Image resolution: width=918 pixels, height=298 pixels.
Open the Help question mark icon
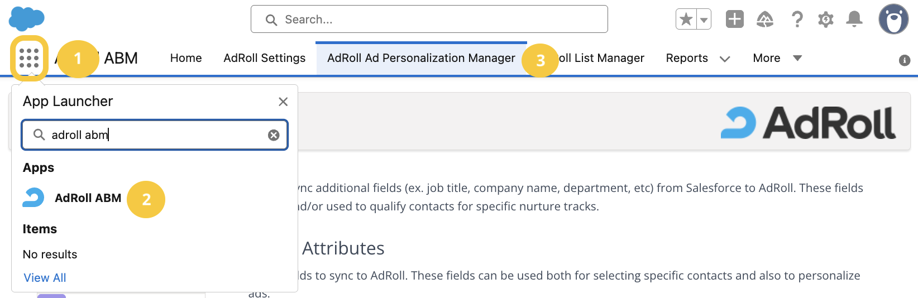coord(797,20)
